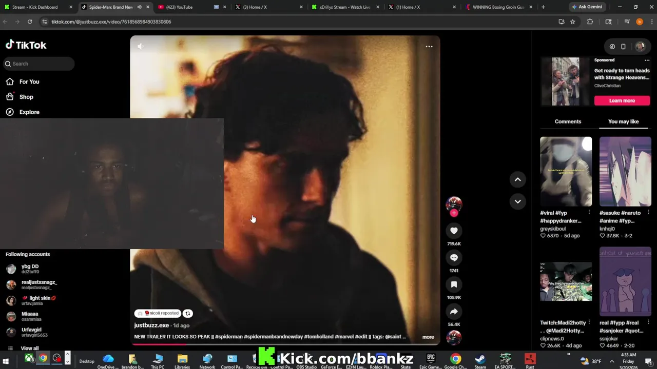The width and height of the screenshot is (657, 369).
Task: Open a new Chrome tab
Action: (x=543, y=7)
